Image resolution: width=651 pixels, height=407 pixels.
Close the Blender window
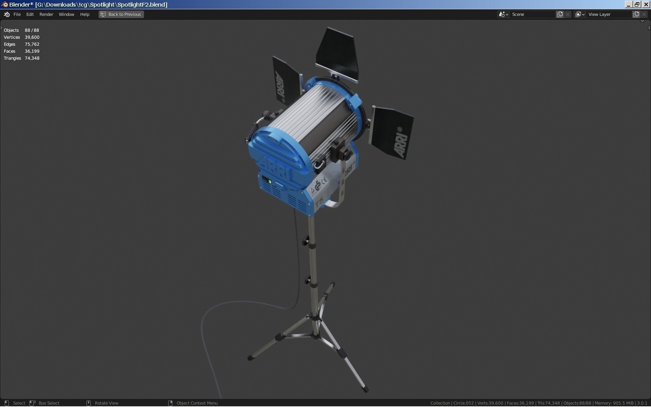tap(646, 4)
